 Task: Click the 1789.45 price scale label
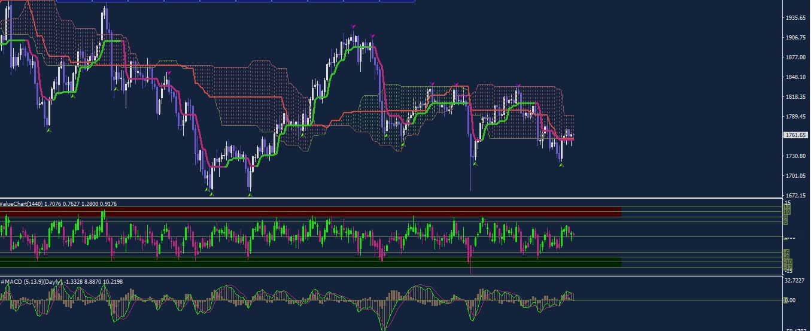pos(795,117)
